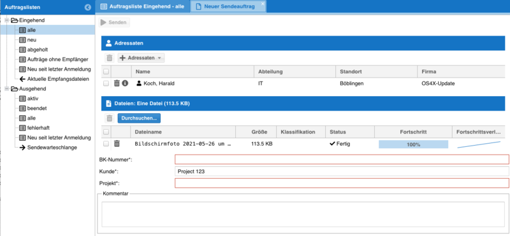The image size is (510, 236).
Task: Select 'alle' under Eingehend
Action: point(32,30)
